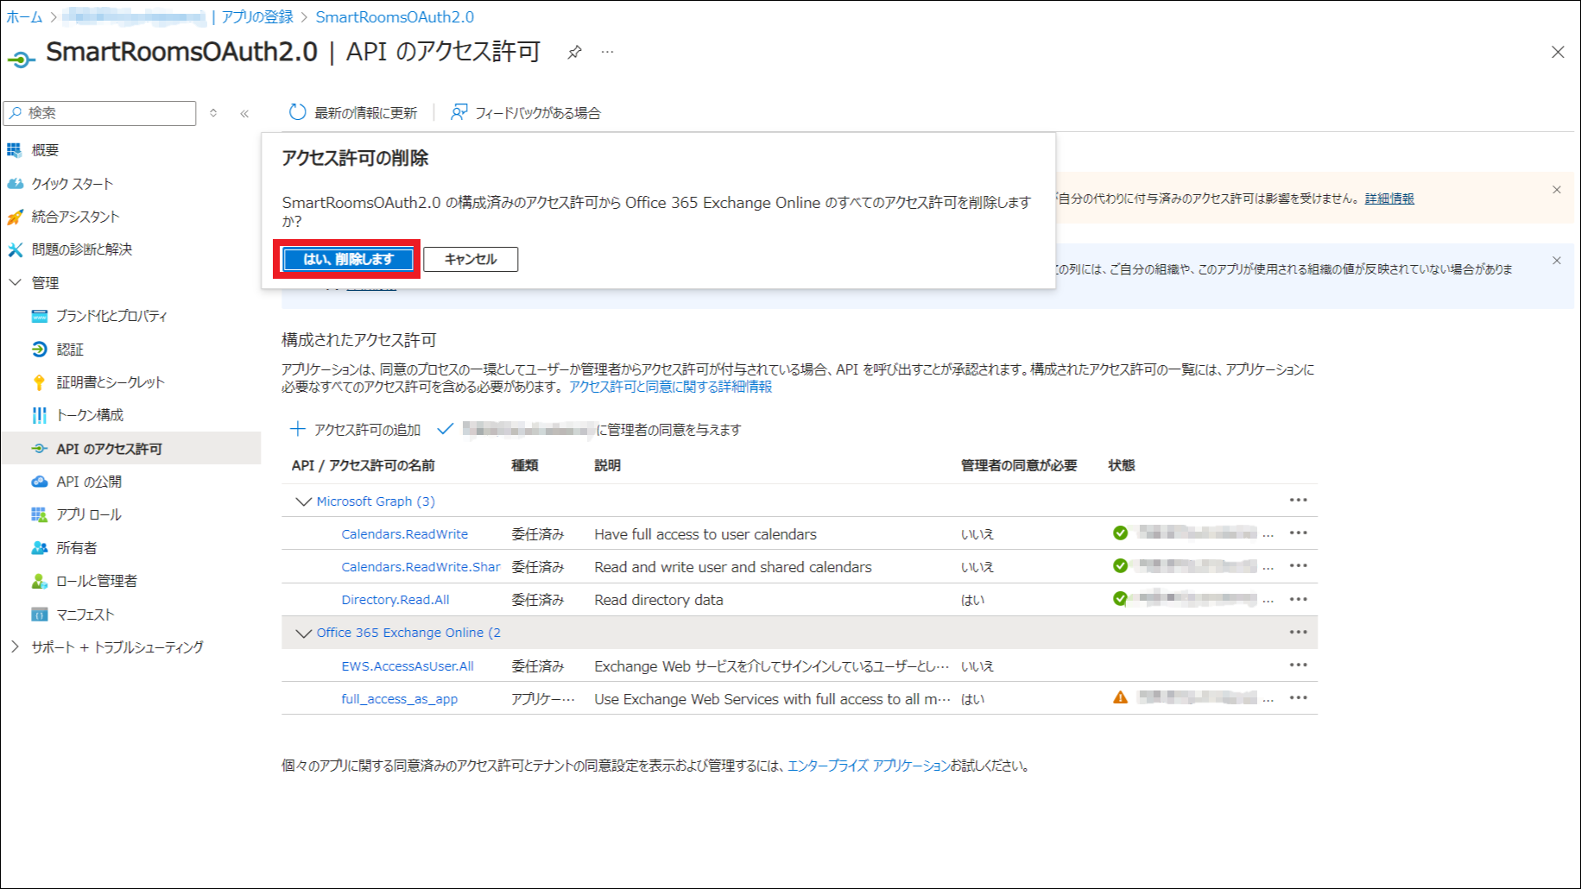Open 証明書とシークレット in sidebar
The height and width of the screenshot is (889, 1581).
[110, 382]
